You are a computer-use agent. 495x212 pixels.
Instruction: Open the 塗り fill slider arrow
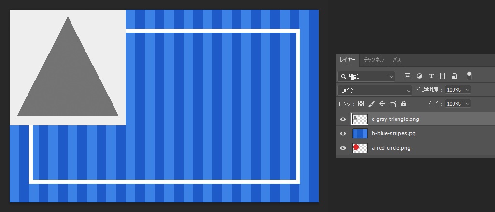[468, 104]
